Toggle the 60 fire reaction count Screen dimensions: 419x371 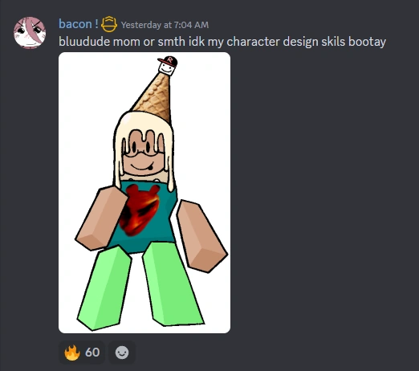click(82, 353)
